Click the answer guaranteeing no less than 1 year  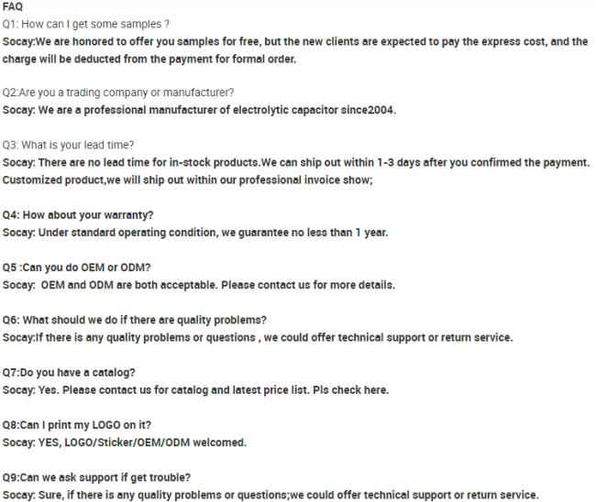pos(194,233)
